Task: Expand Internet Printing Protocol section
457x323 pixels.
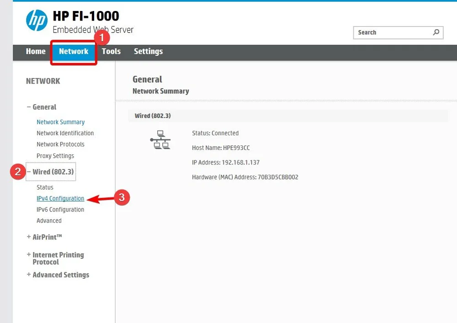Action: point(55,258)
